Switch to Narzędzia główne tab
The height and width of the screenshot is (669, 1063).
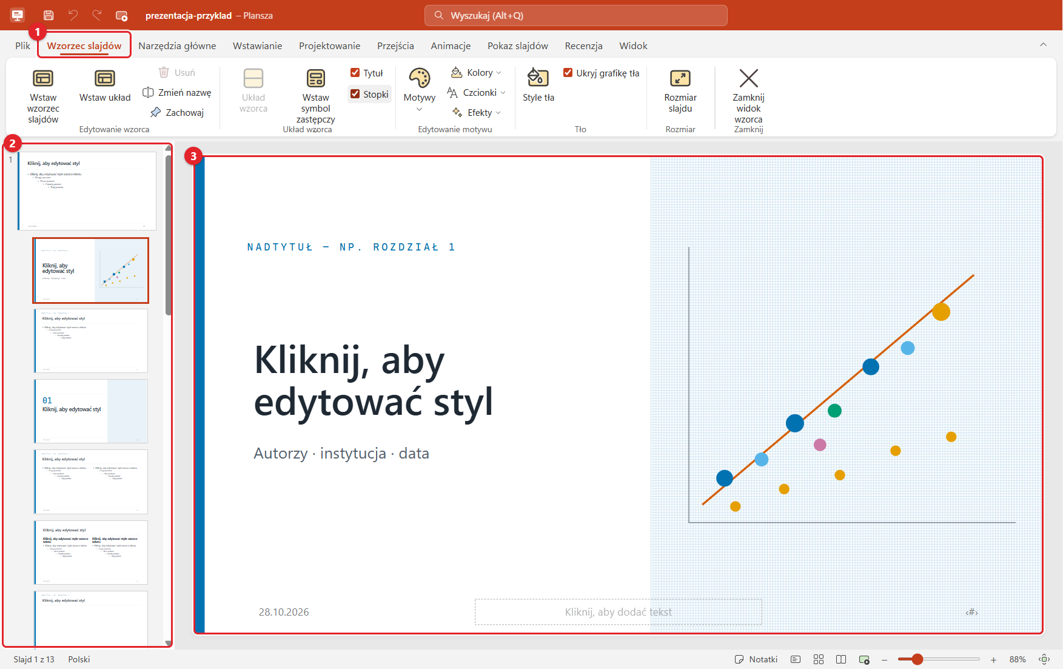click(x=177, y=45)
